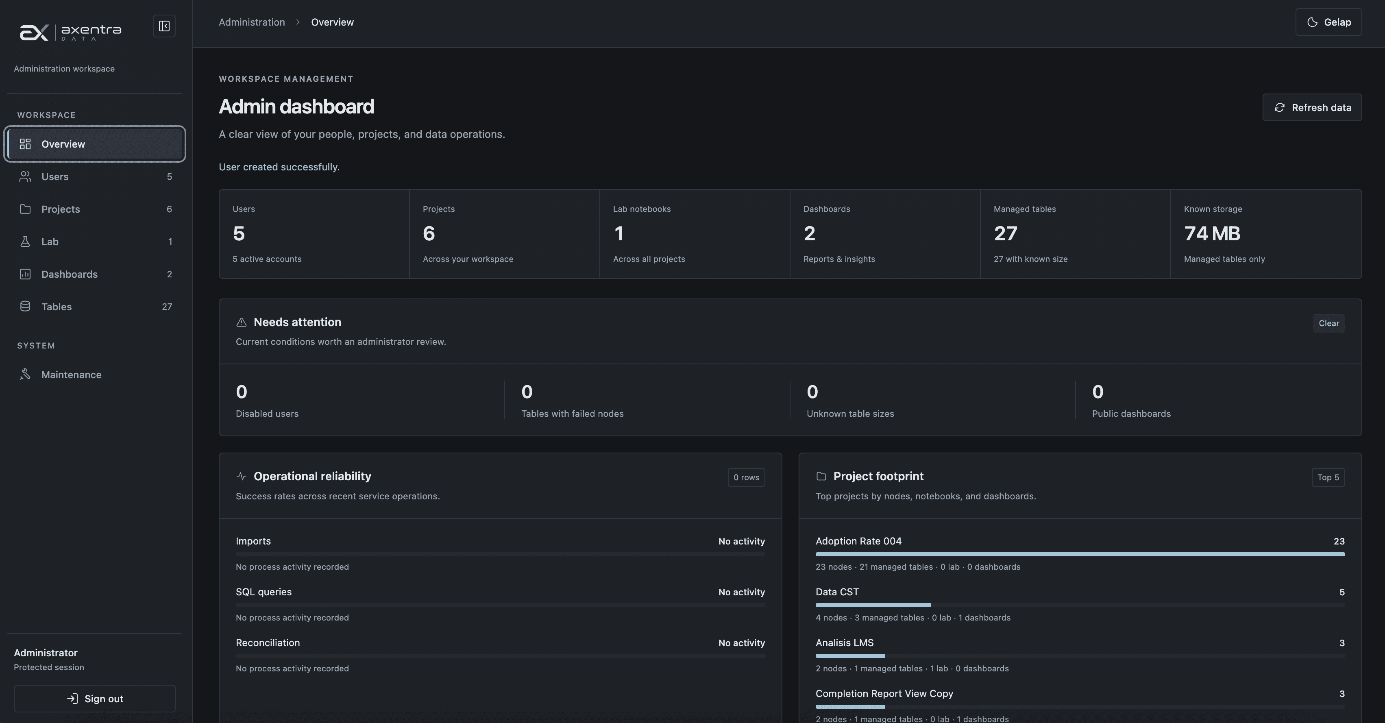
Task: Click the Administration breadcrumb link
Action: point(252,22)
